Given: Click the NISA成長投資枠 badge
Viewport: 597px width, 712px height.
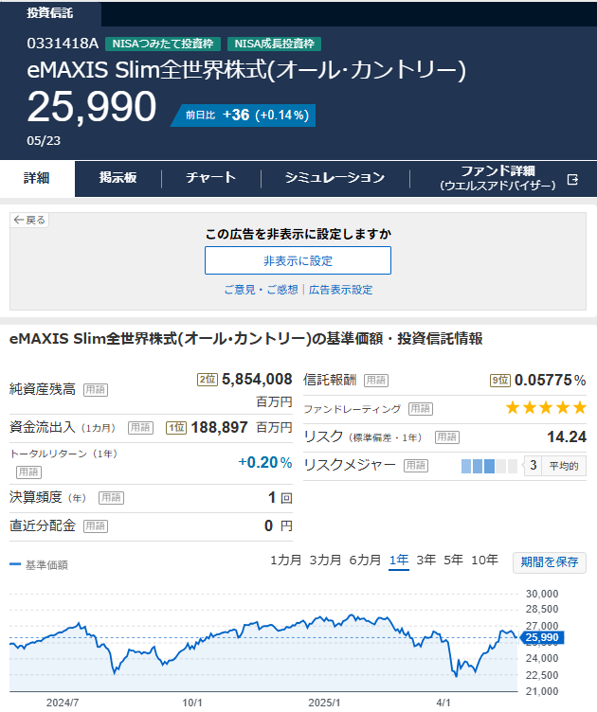Looking at the screenshot, I should click(274, 44).
